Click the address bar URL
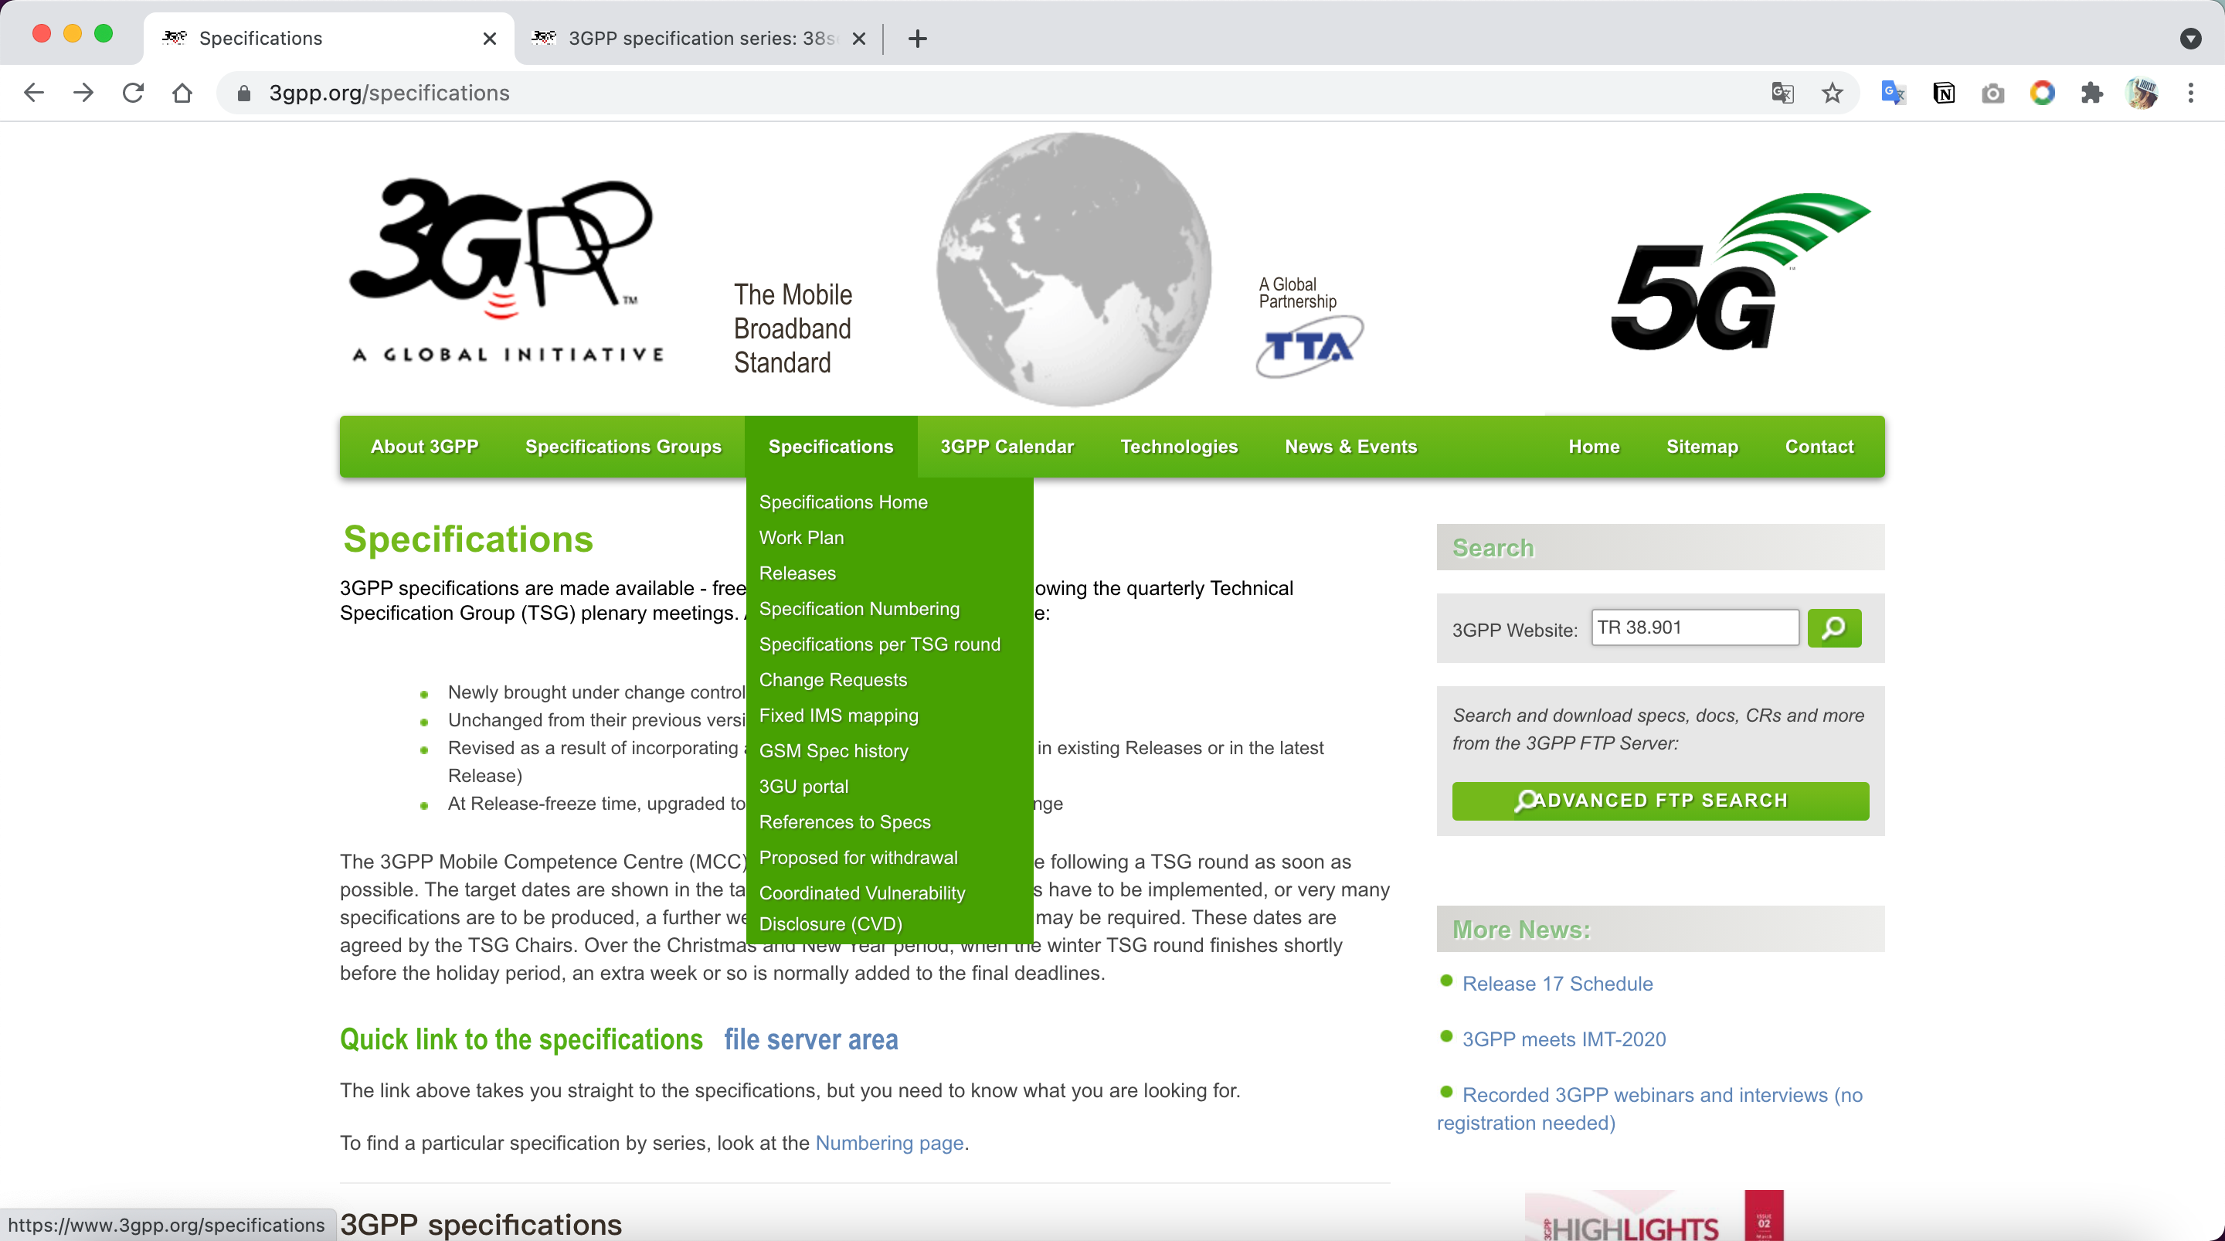The height and width of the screenshot is (1241, 2225). click(389, 93)
